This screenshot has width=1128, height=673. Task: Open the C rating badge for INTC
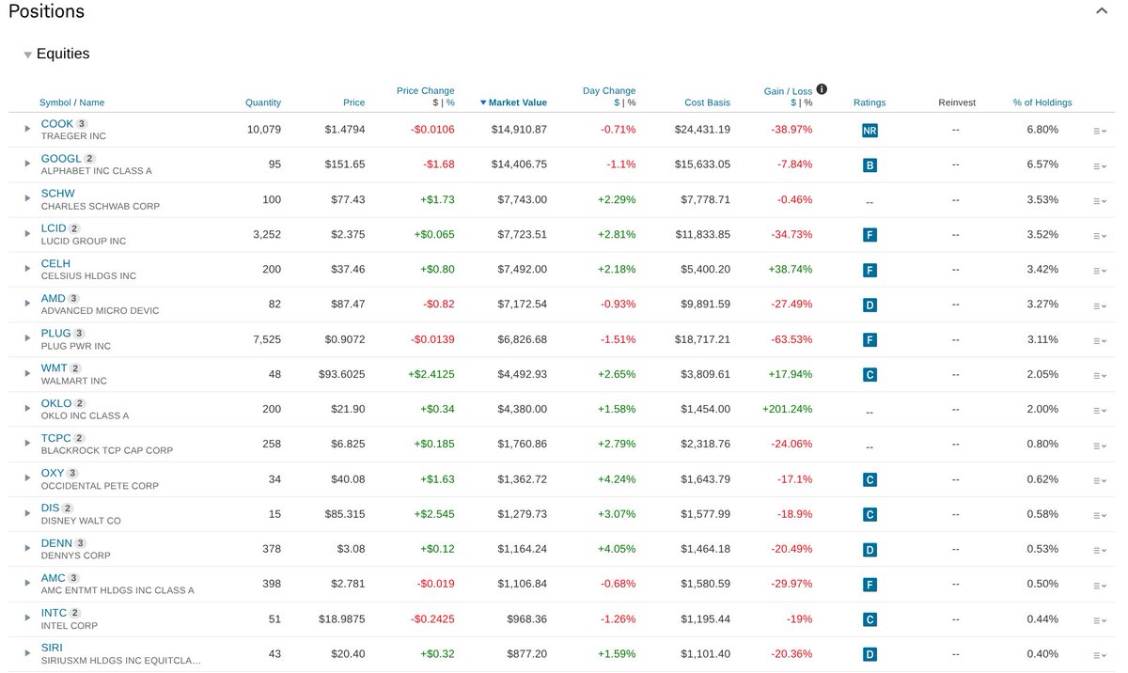(869, 619)
